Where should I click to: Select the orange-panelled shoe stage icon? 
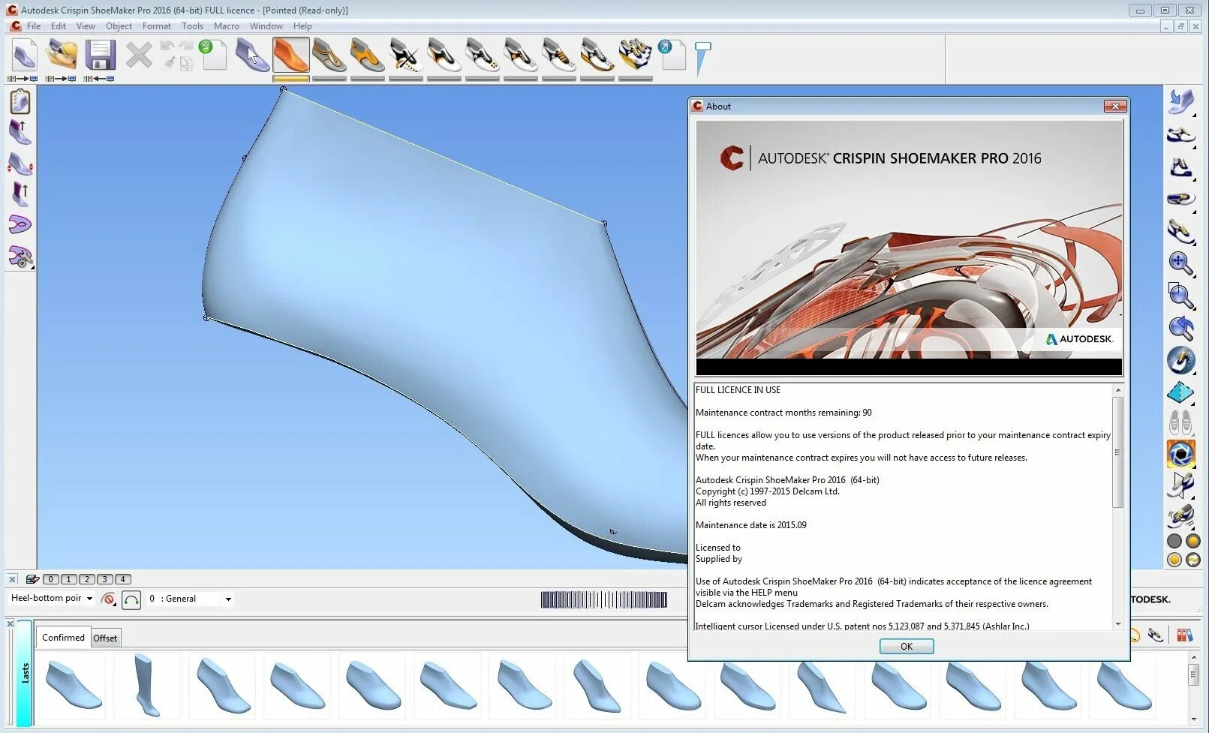tap(367, 55)
